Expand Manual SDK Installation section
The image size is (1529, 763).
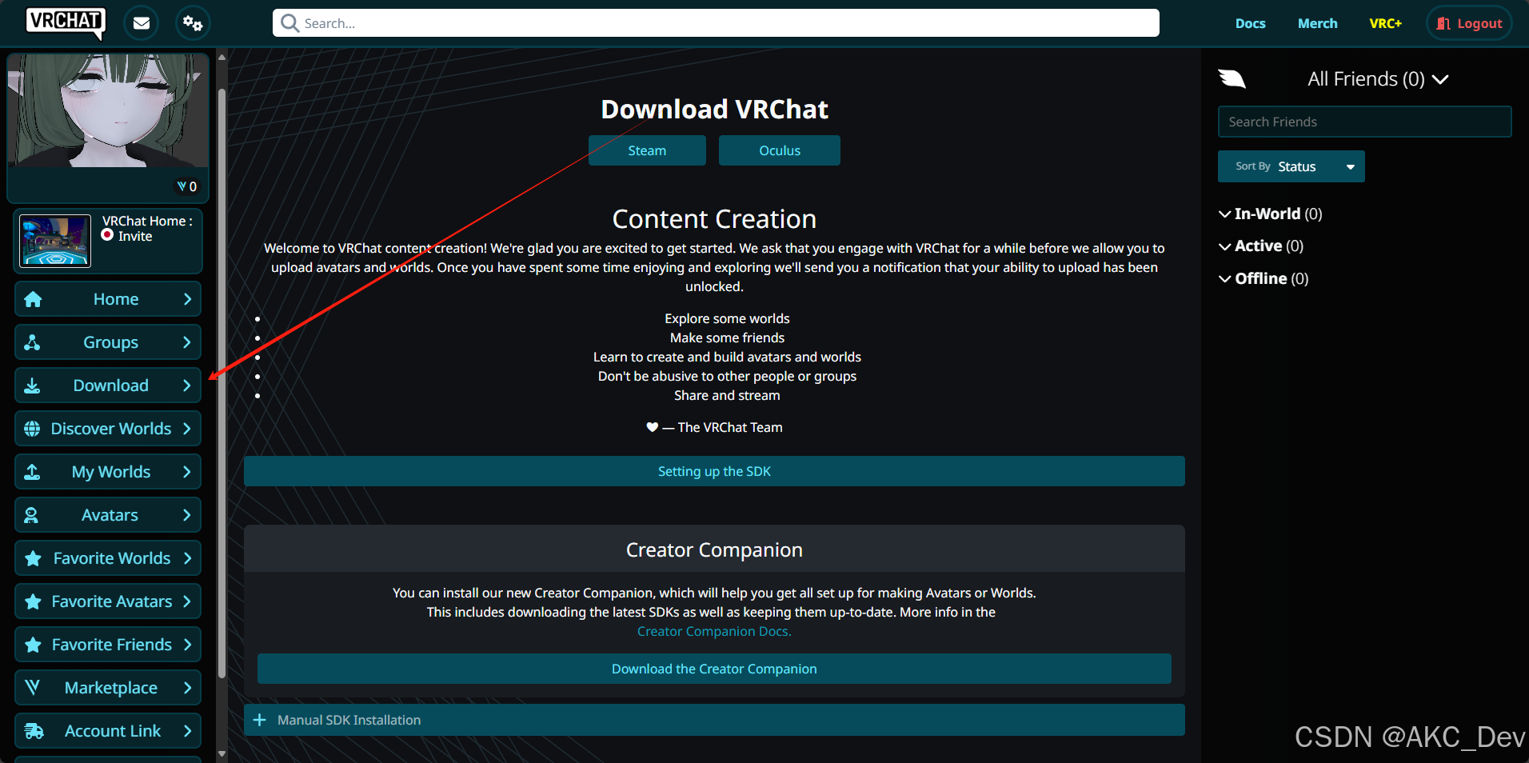tap(714, 720)
